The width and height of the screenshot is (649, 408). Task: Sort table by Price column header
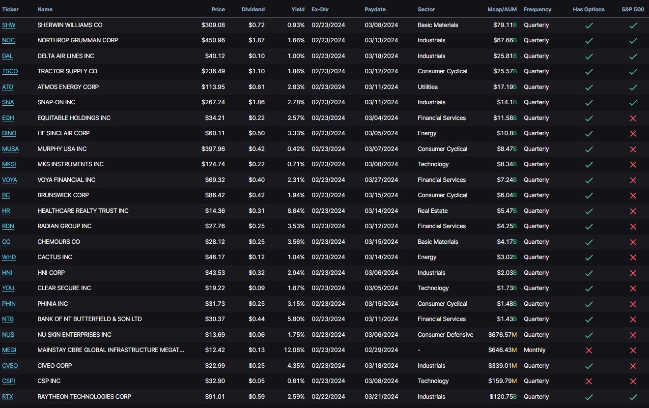click(x=218, y=9)
